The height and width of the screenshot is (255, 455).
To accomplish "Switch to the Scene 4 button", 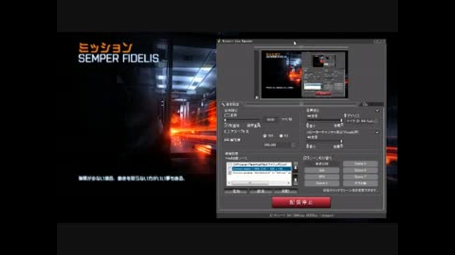I will [x=321, y=183].
